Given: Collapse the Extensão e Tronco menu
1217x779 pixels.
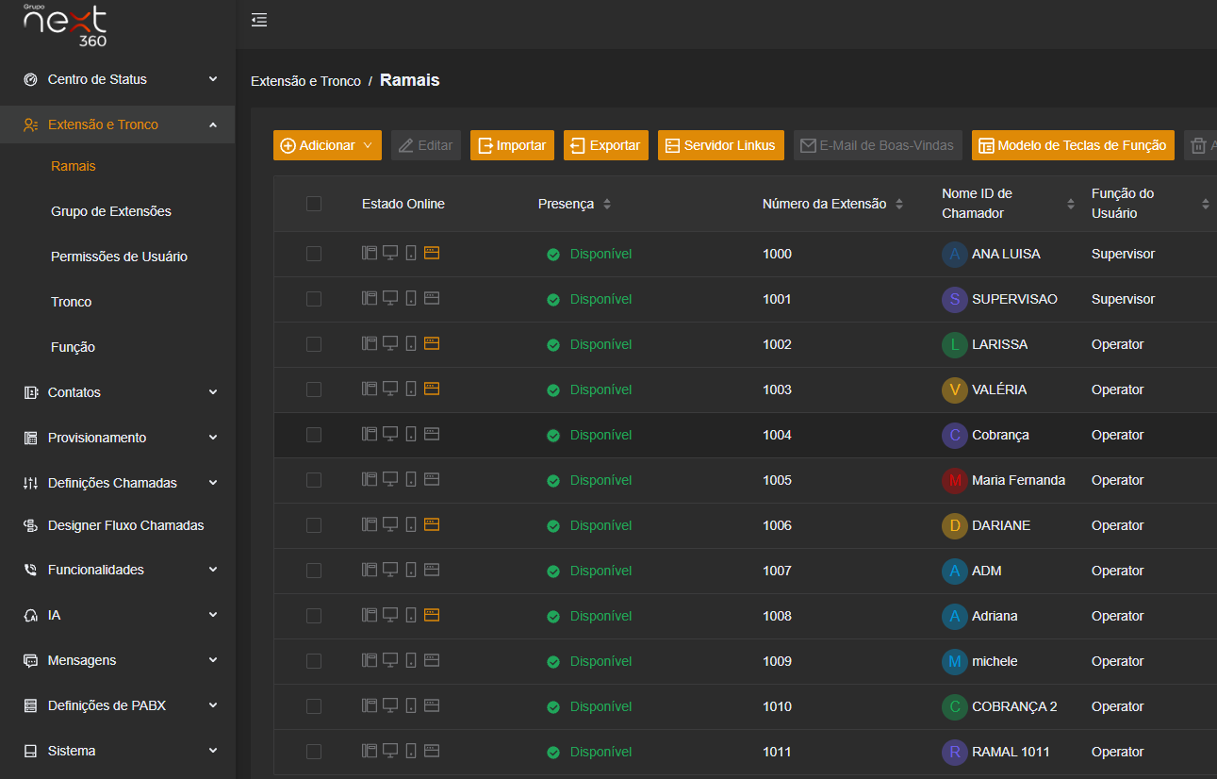Looking at the screenshot, I should click(213, 124).
